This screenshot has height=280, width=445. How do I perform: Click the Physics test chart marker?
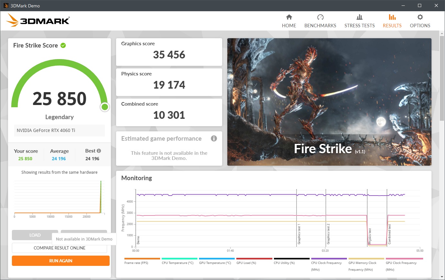coord(370,236)
